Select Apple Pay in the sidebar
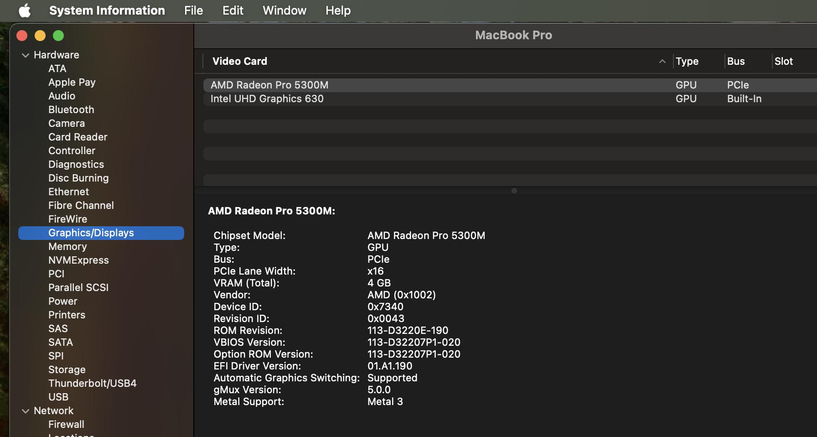This screenshot has height=437, width=817. [72, 82]
